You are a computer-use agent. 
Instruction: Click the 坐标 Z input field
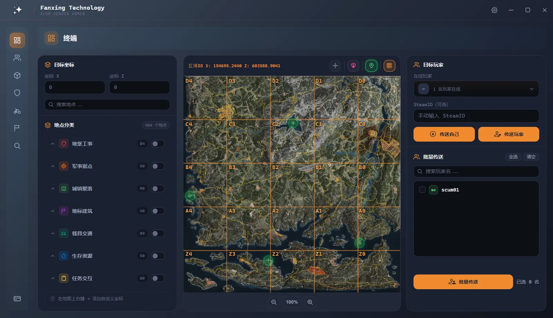140,87
